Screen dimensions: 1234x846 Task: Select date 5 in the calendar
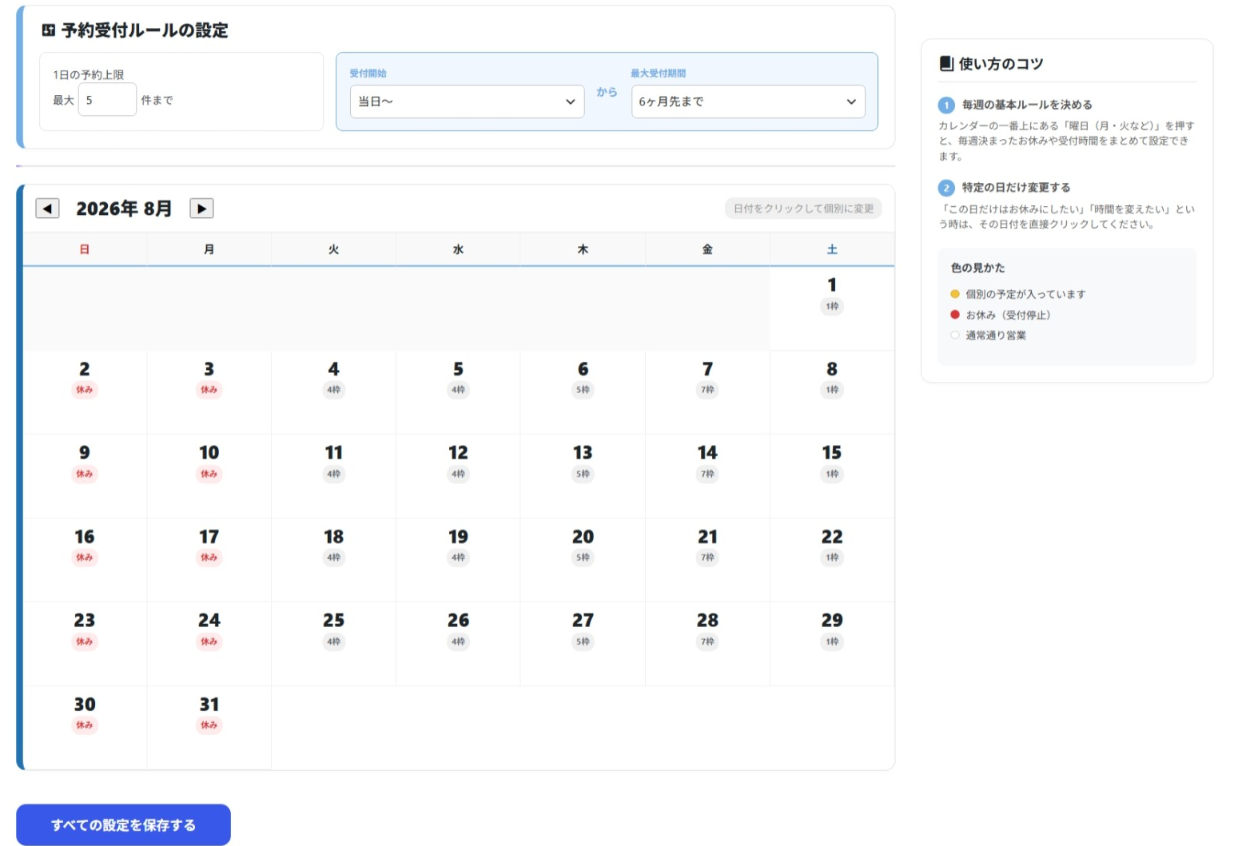pos(459,392)
